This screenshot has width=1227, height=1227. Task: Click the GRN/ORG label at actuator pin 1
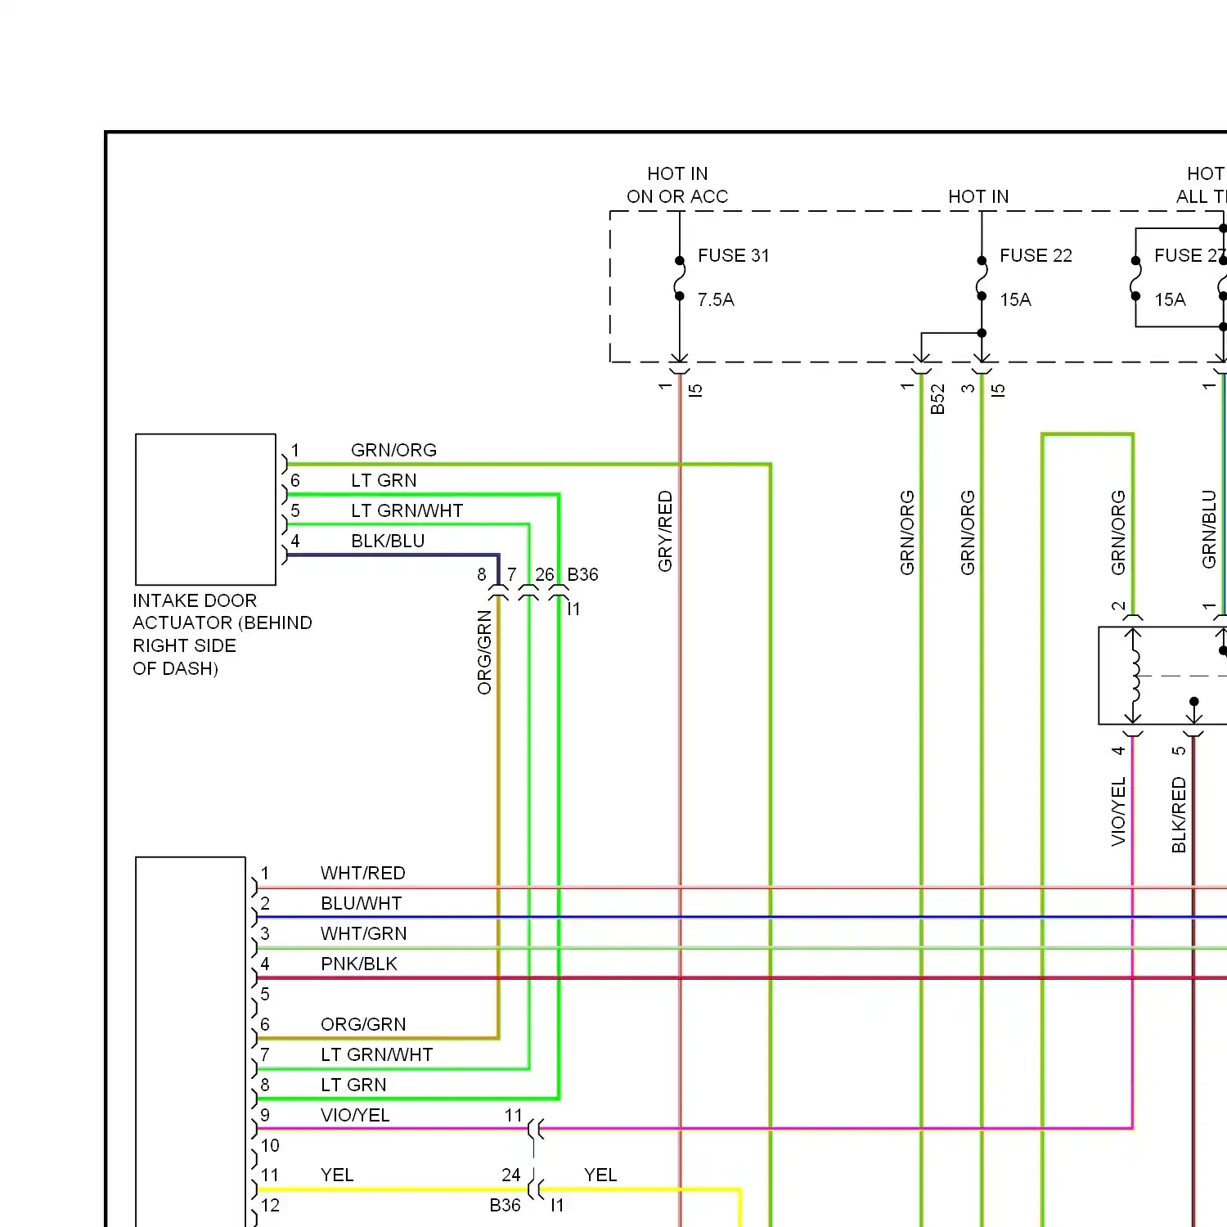(393, 450)
